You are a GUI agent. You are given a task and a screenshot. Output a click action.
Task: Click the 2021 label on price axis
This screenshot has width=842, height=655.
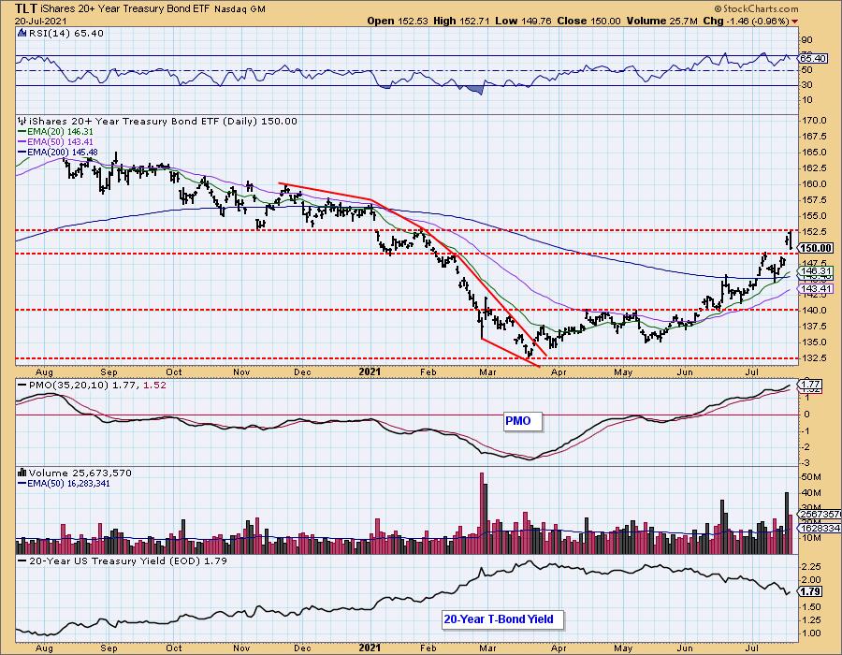click(x=369, y=372)
